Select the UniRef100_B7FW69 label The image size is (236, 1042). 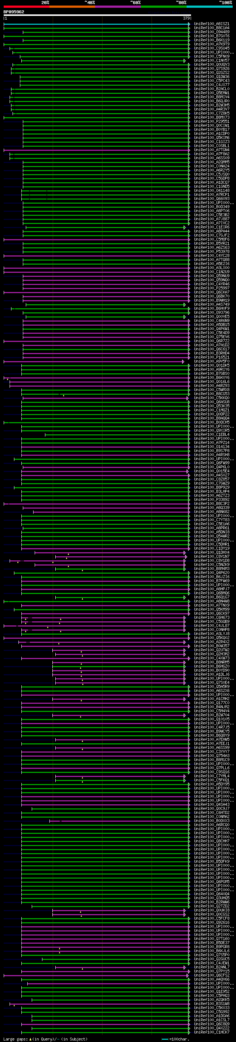(212, 581)
